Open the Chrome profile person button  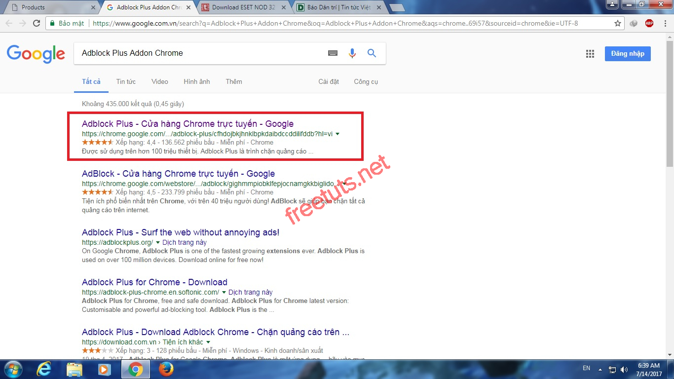click(612, 4)
